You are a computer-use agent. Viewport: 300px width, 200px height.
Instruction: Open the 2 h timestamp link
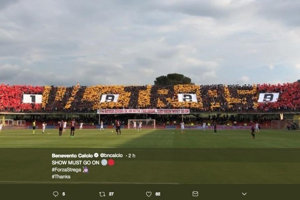coord(132,156)
